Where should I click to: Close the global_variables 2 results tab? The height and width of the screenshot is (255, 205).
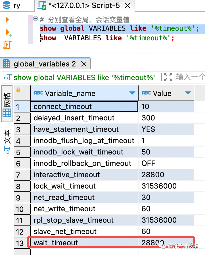pyautogui.click(x=84, y=64)
